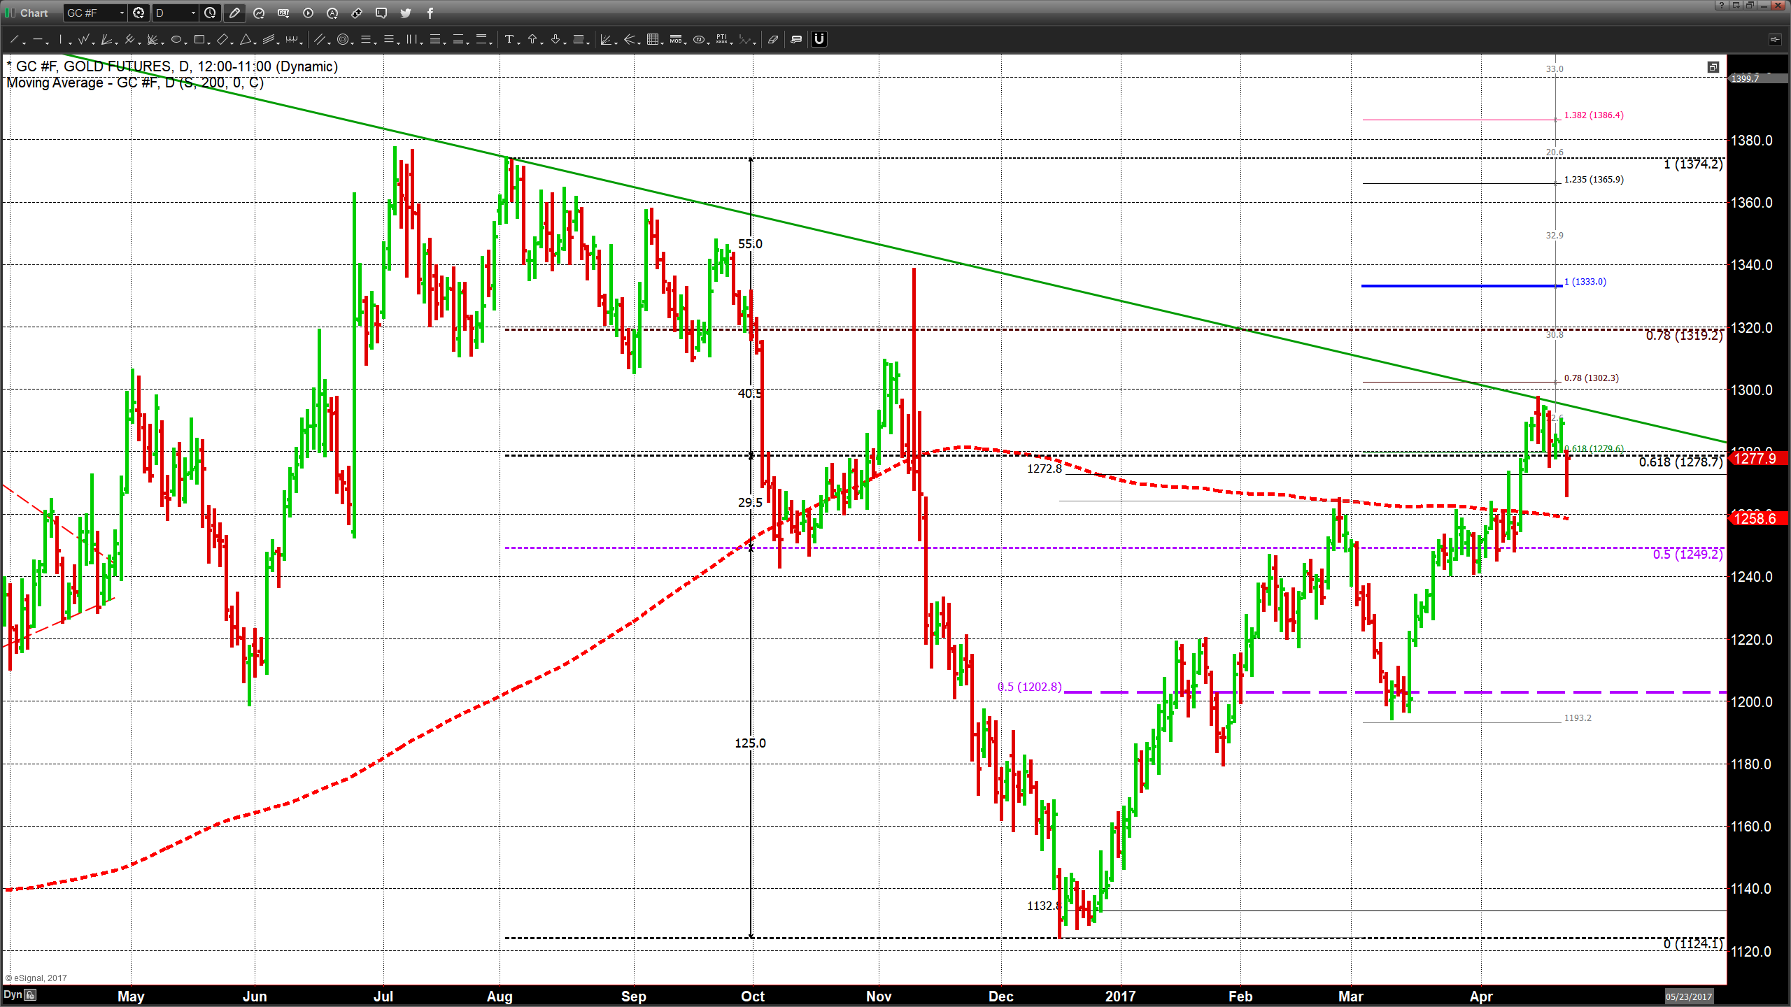Select the triangle drawing tool

pyautogui.click(x=246, y=39)
